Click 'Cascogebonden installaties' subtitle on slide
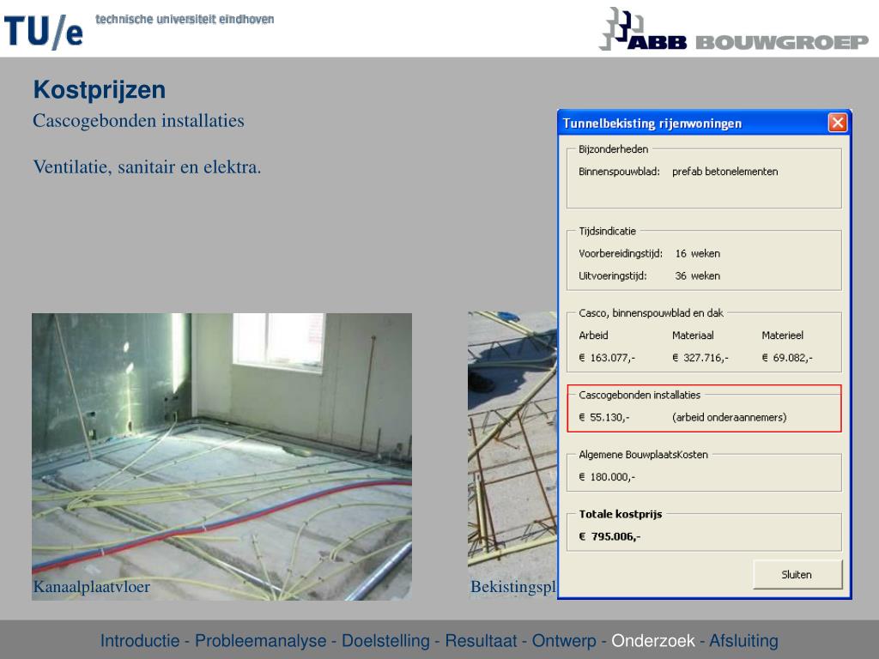The image size is (879, 659). (138, 121)
